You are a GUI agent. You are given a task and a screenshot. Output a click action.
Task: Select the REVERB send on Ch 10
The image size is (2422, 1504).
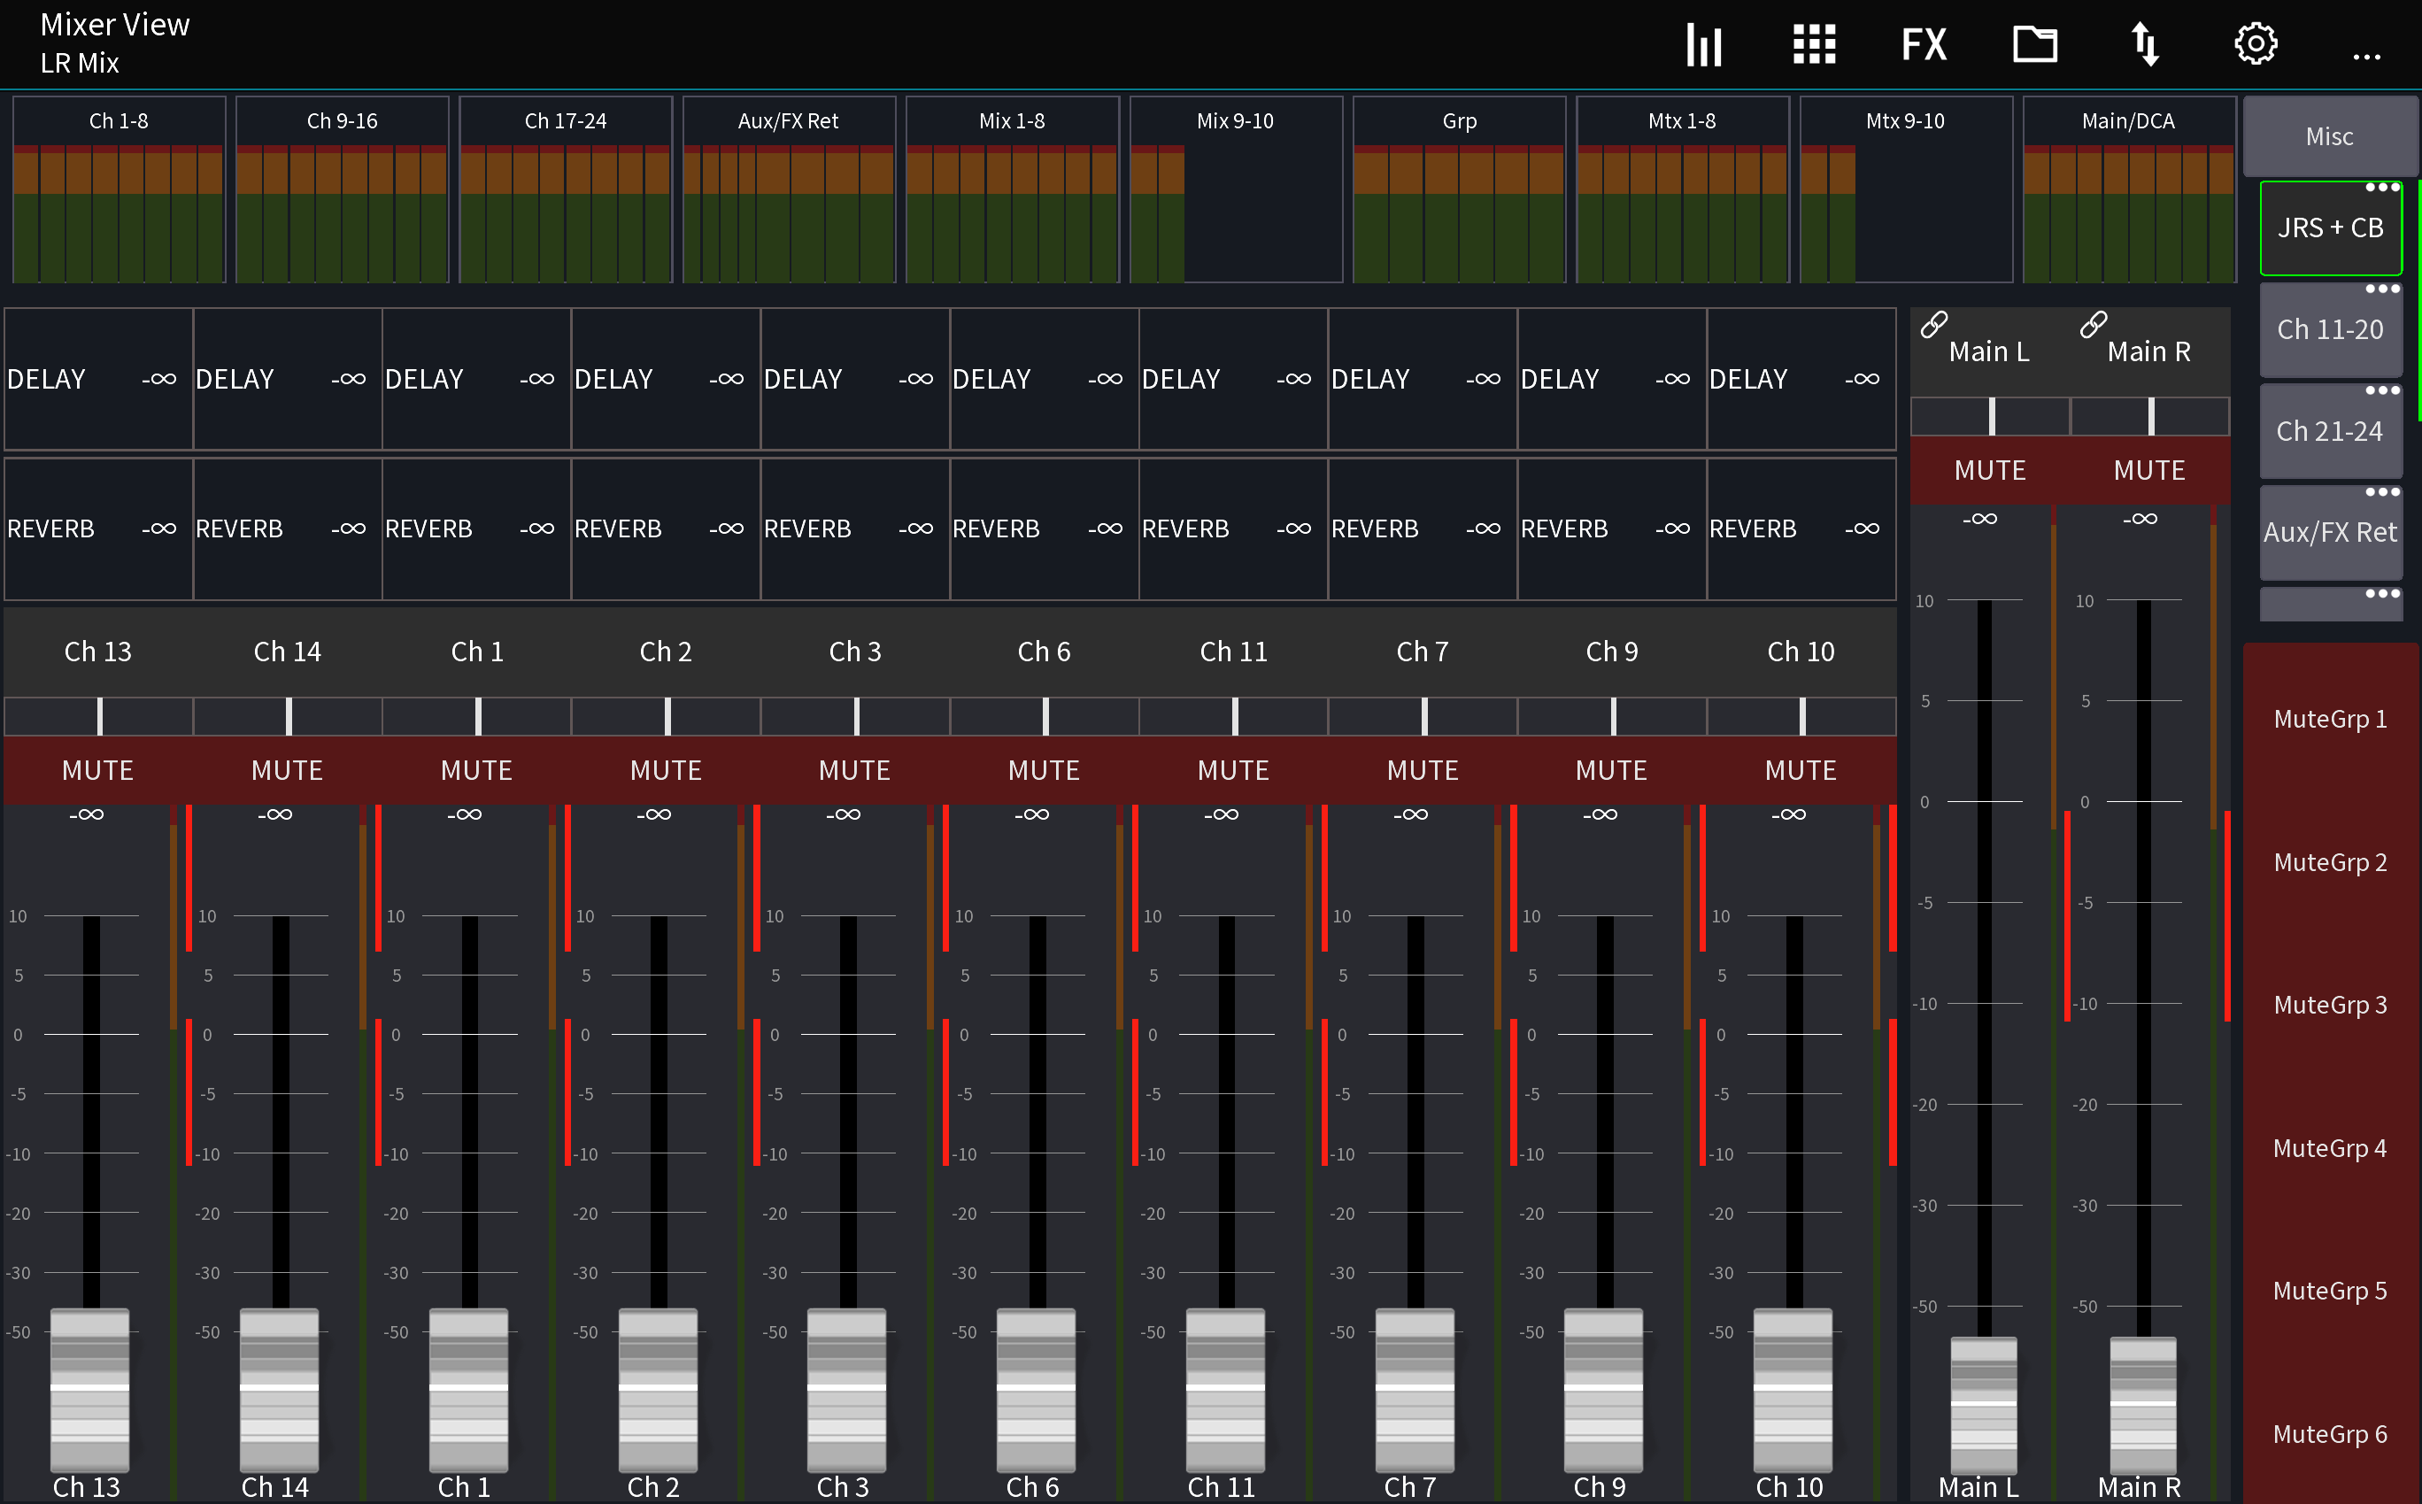coord(1801,528)
